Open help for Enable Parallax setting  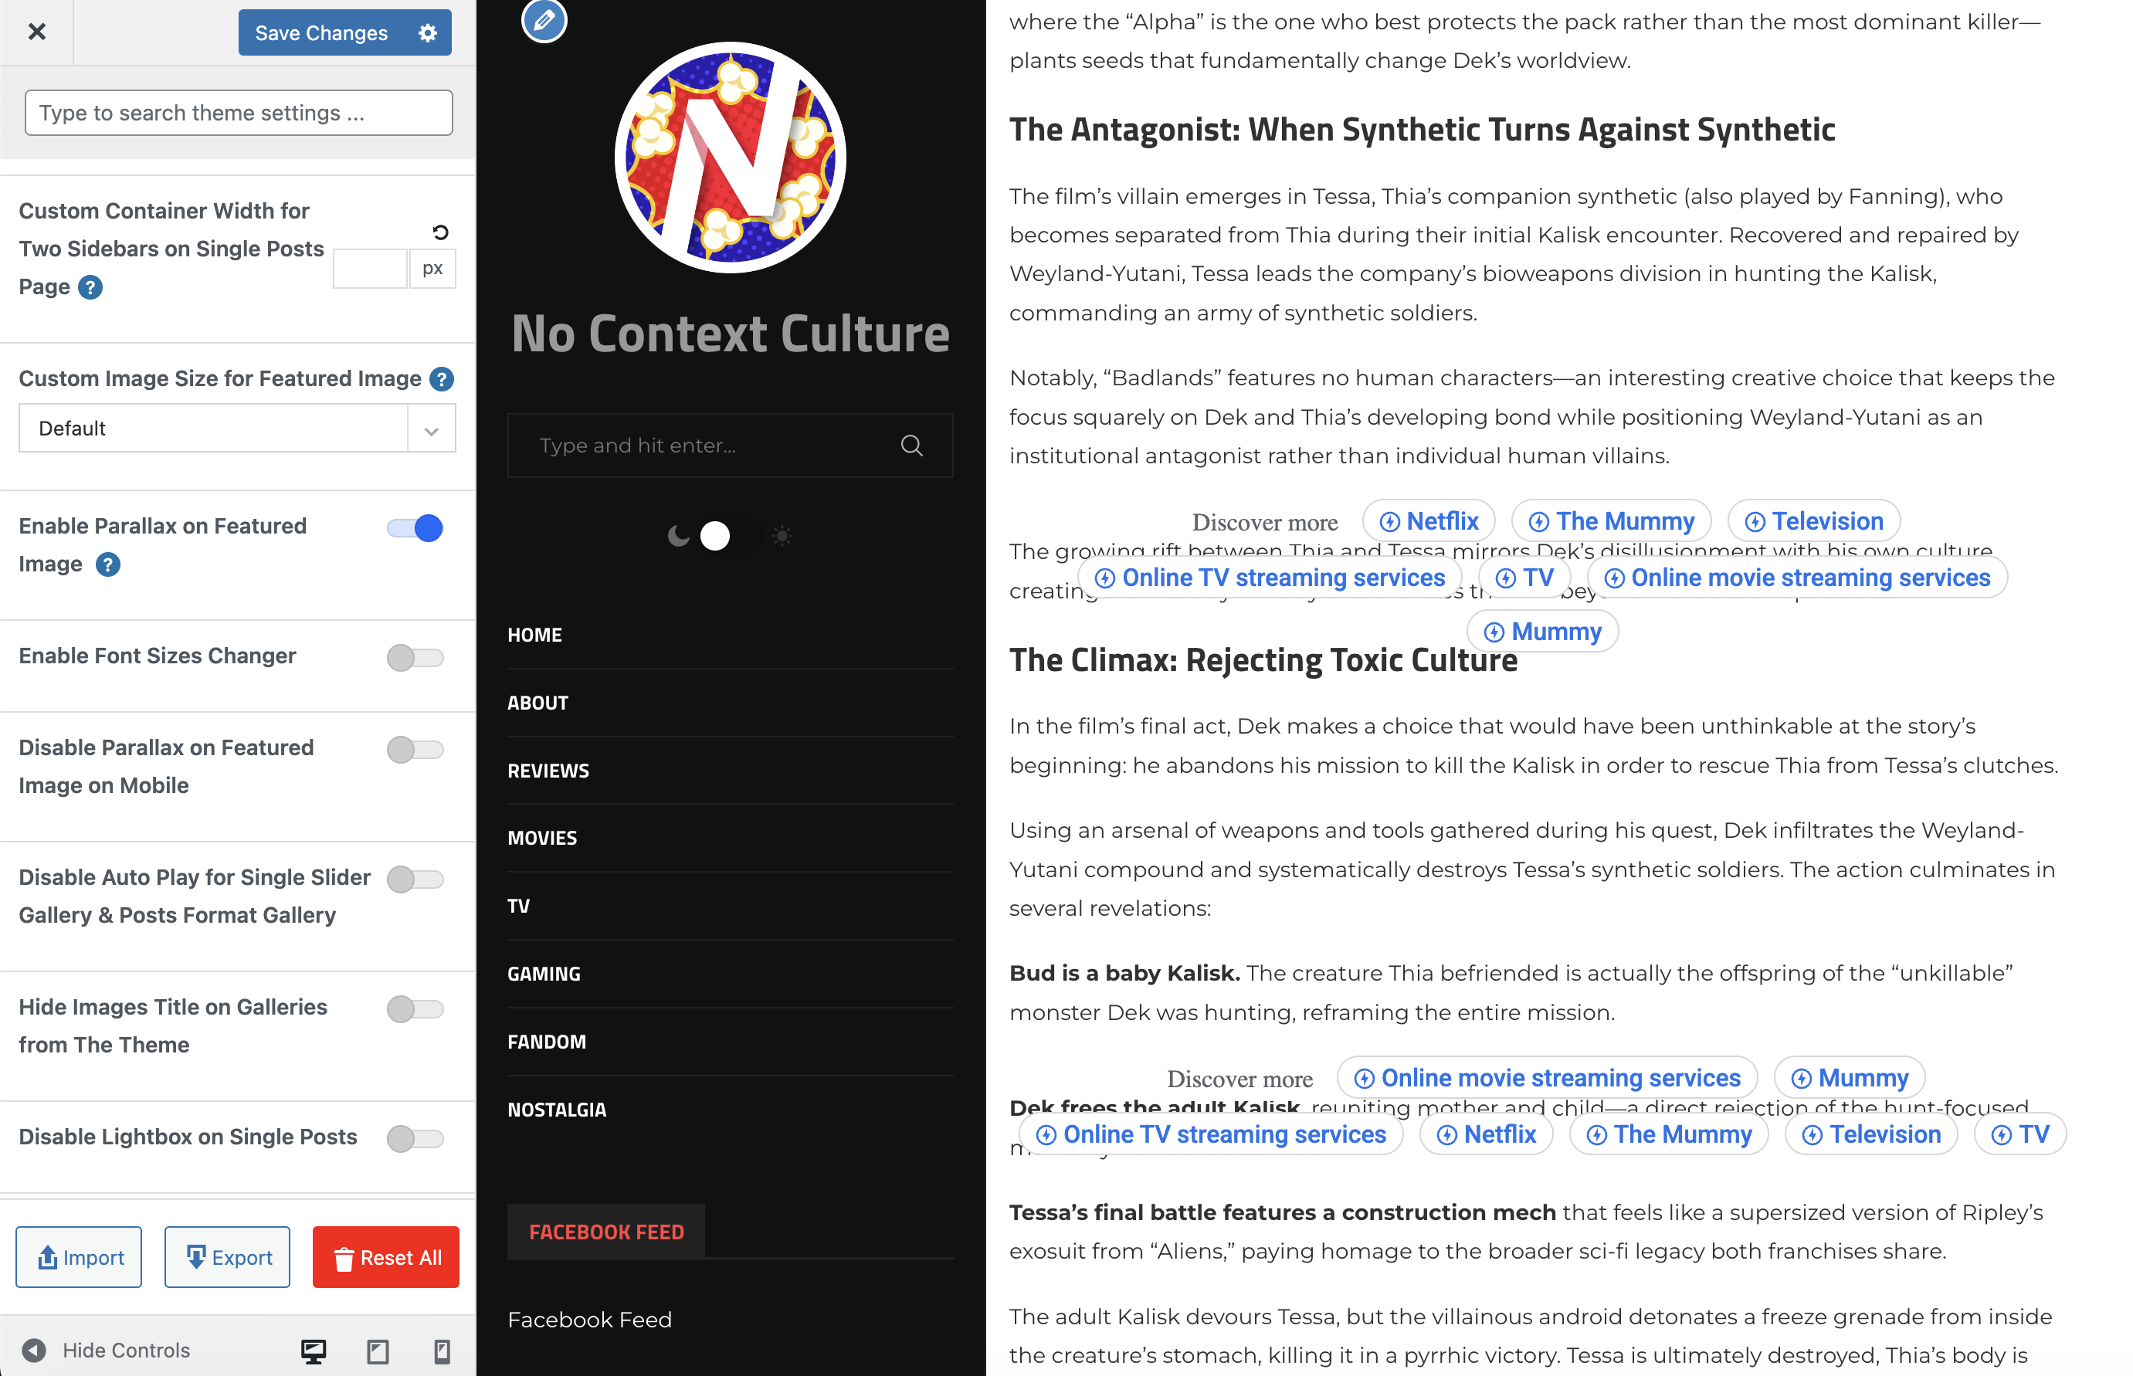pos(107,564)
